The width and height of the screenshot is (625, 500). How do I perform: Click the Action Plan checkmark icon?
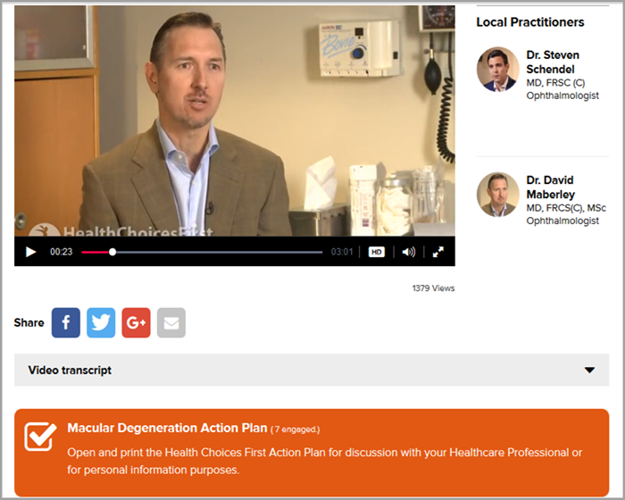(40, 437)
